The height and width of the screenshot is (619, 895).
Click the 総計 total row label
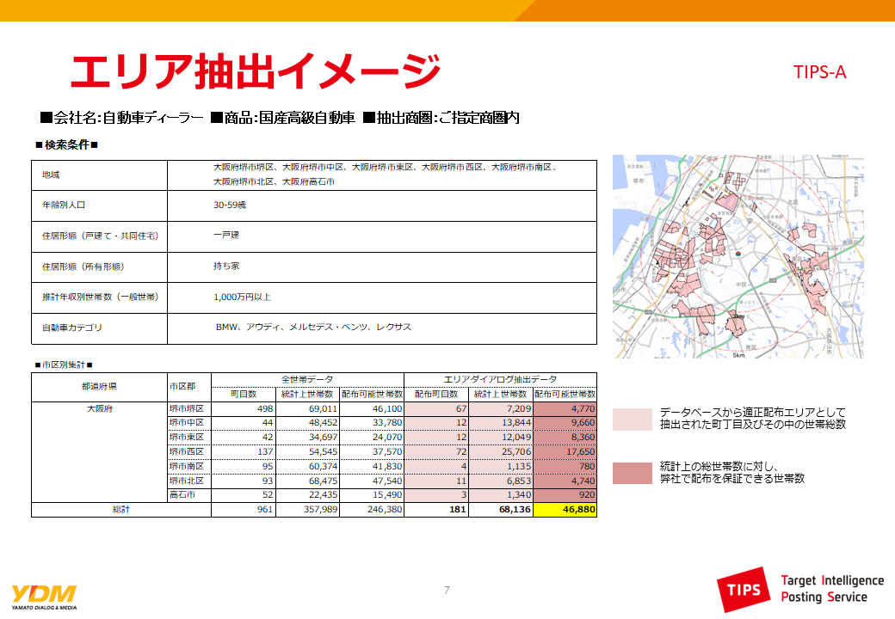[x=121, y=510]
